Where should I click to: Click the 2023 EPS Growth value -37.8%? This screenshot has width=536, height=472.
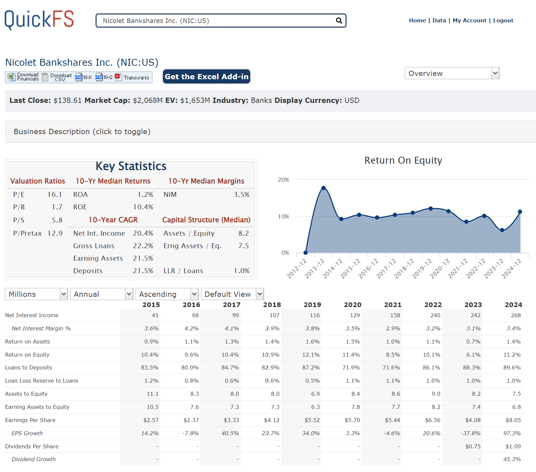click(471, 433)
